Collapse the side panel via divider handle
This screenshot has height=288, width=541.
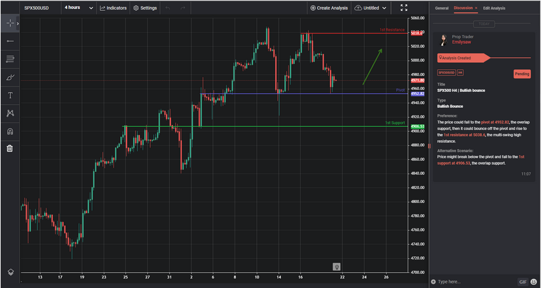point(429,146)
